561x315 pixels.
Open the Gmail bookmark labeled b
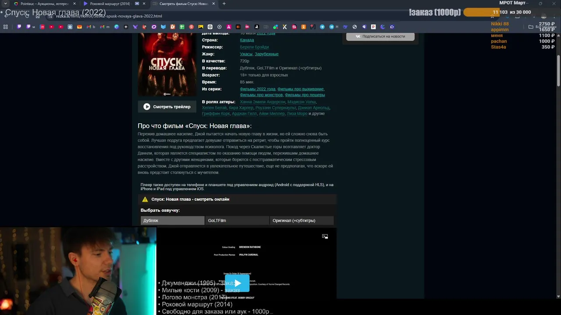click(91, 27)
